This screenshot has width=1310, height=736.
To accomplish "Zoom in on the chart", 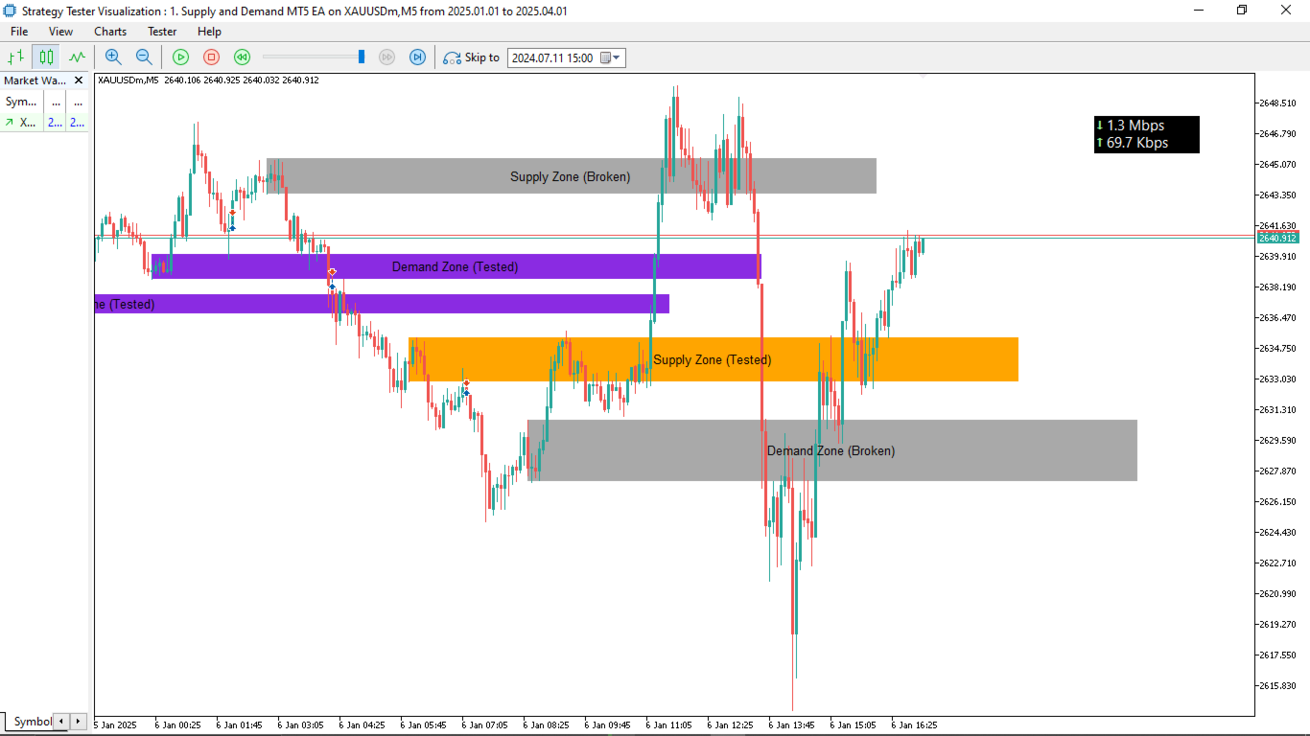I will tap(113, 57).
